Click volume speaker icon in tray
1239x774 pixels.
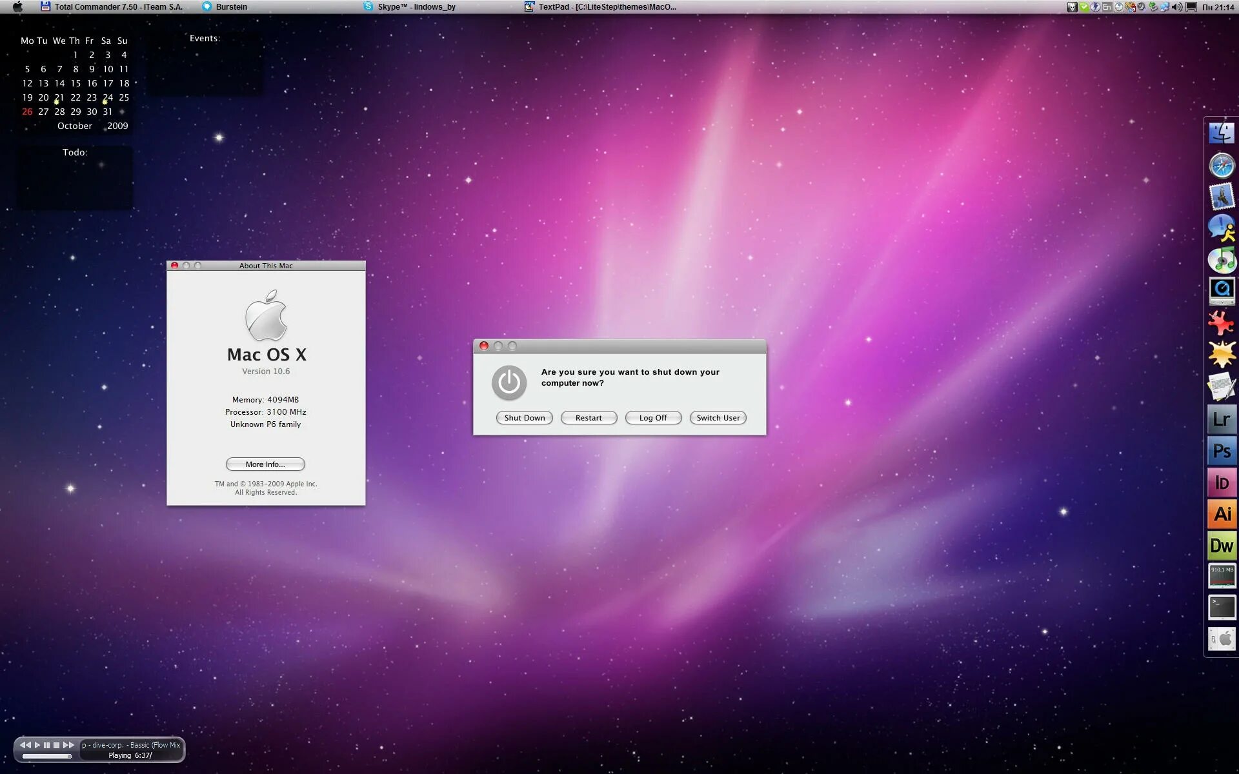pyautogui.click(x=1176, y=7)
